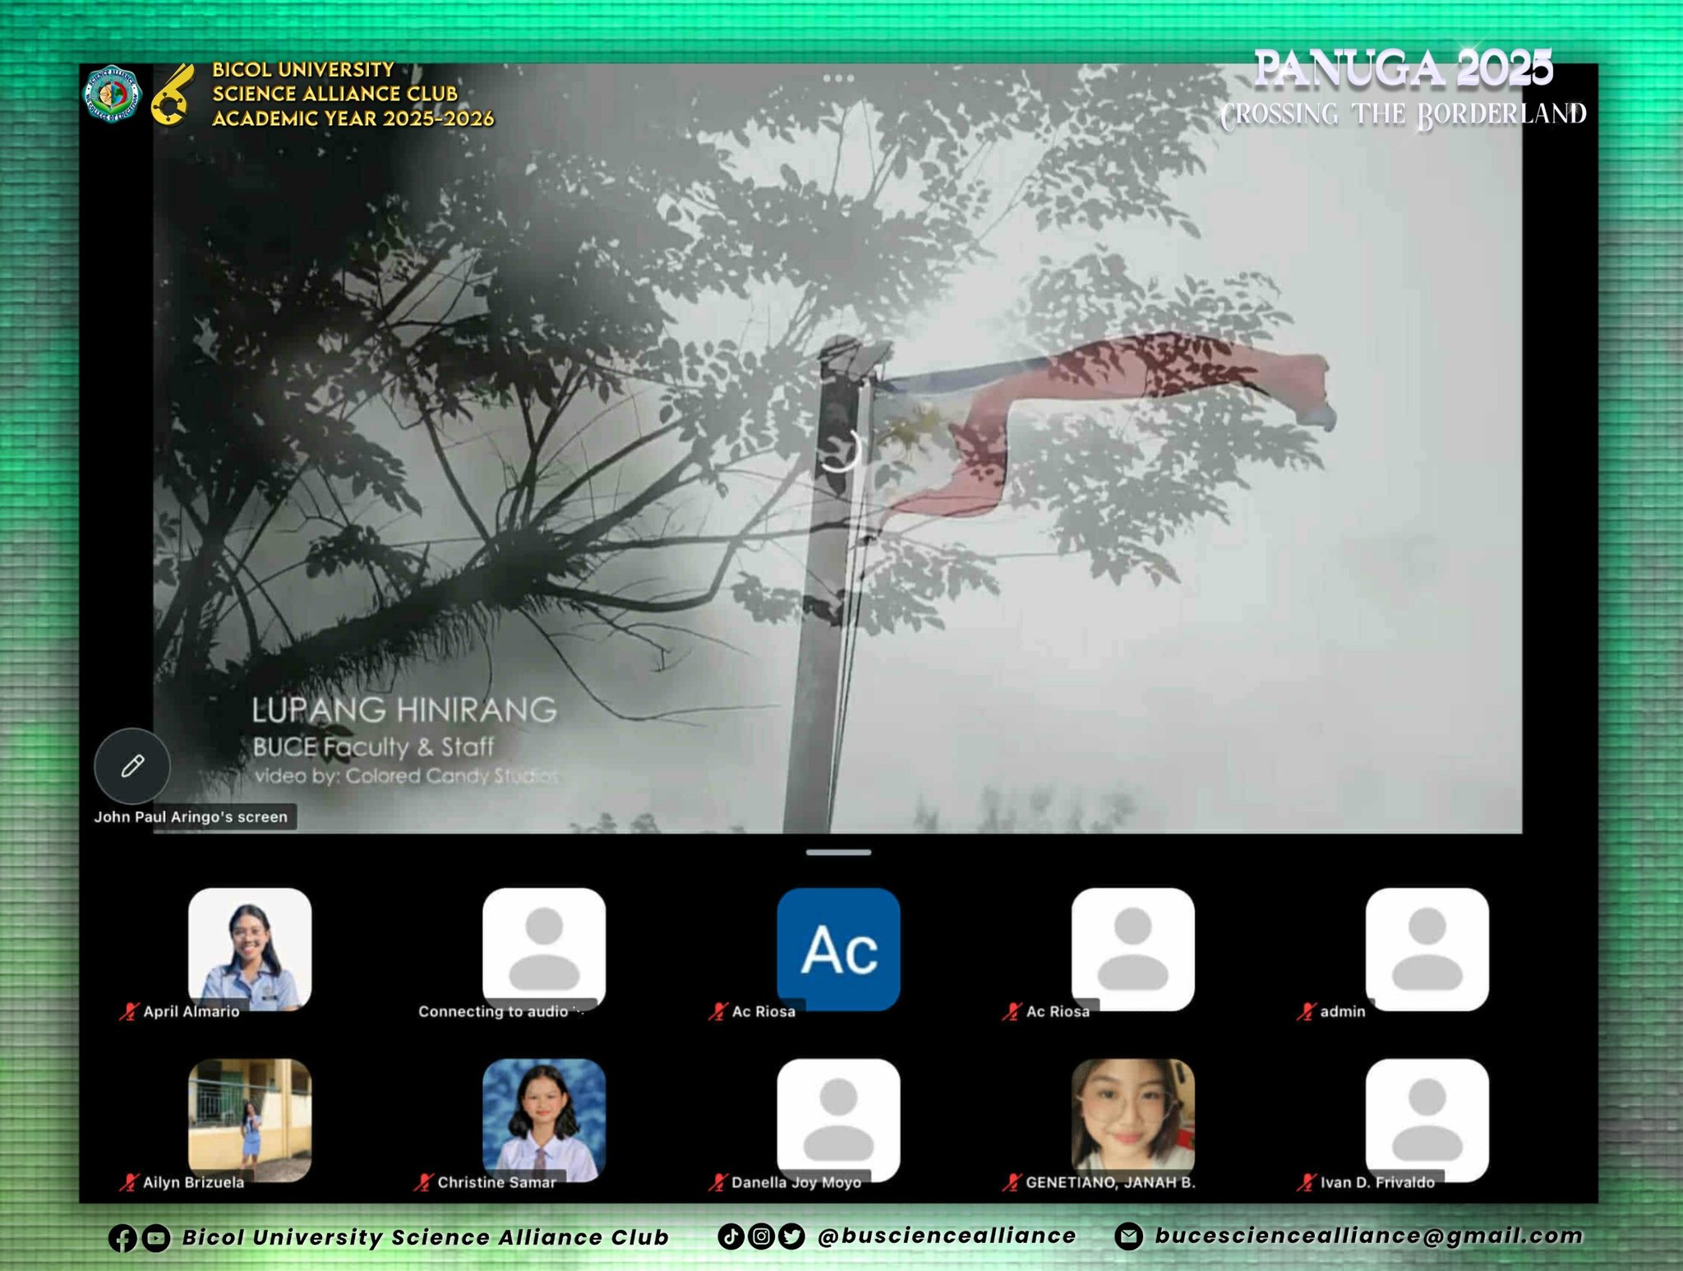Select April Almario's participant thumbnail
1683x1271 pixels.
tap(250, 949)
